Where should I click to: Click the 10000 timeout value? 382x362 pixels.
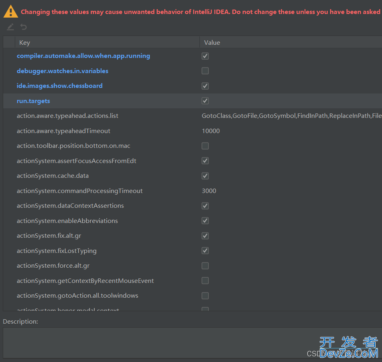(x=211, y=131)
